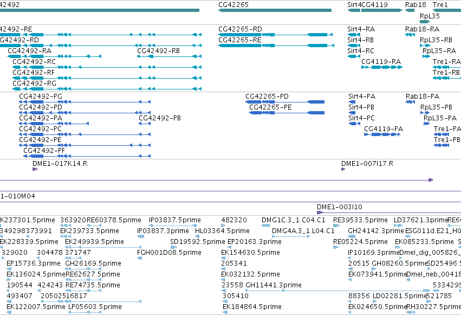Click BAC end DME1-007I17.R
The width and height of the screenshot is (461, 315).
pos(343,169)
